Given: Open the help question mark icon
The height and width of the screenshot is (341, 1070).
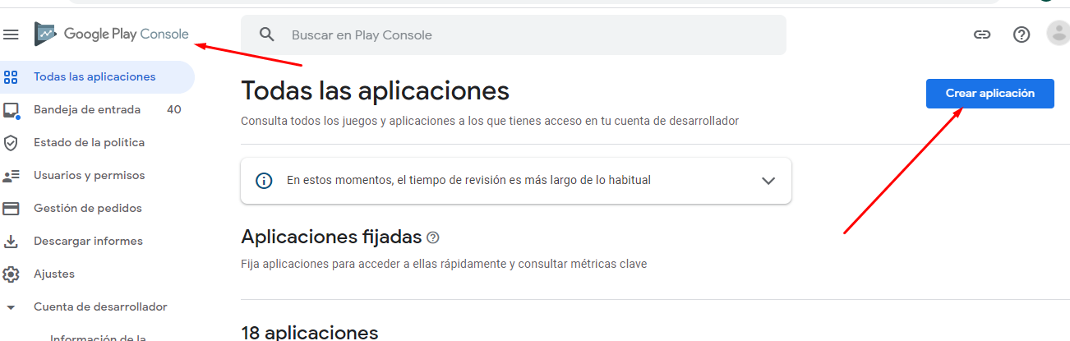Looking at the screenshot, I should pyautogui.click(x=1021, y=35).
